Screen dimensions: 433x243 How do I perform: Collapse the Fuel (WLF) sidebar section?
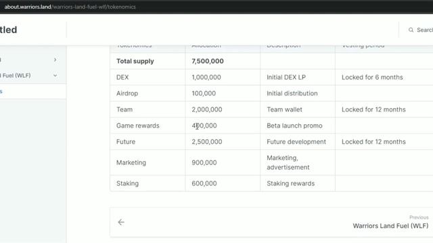click(x=55, y=76)
